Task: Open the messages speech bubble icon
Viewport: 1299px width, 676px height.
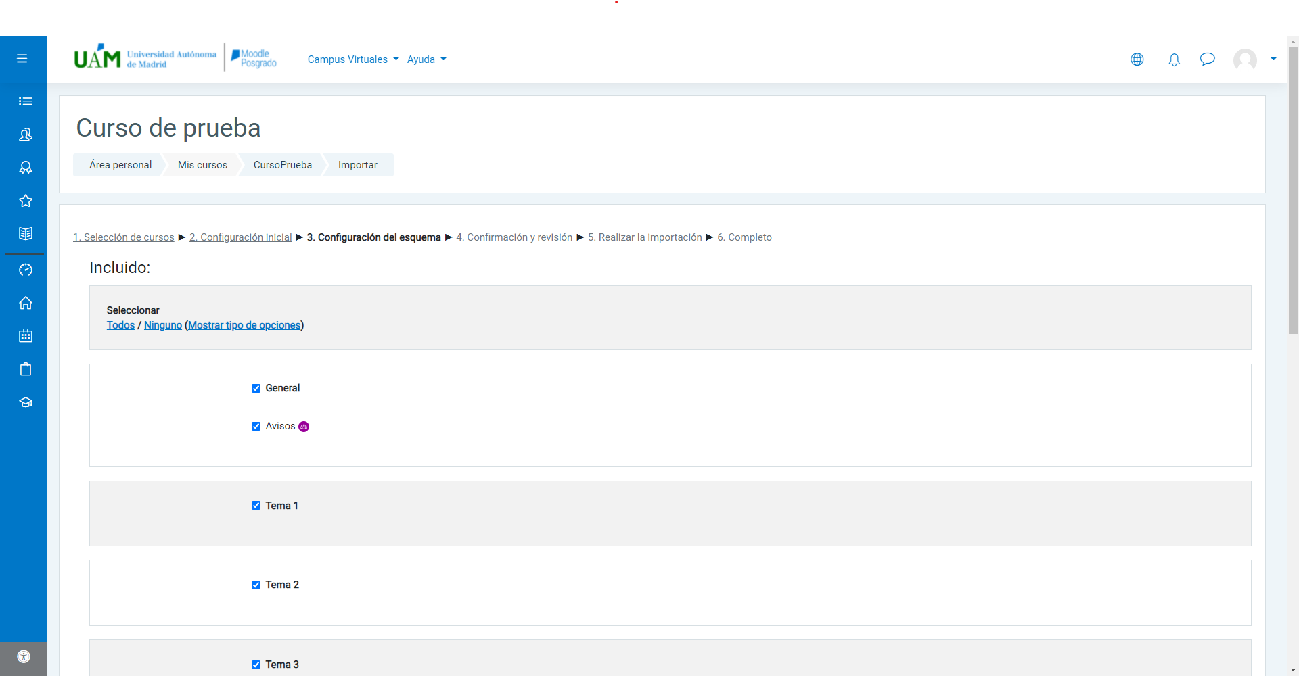Action: coord(1207,59)
